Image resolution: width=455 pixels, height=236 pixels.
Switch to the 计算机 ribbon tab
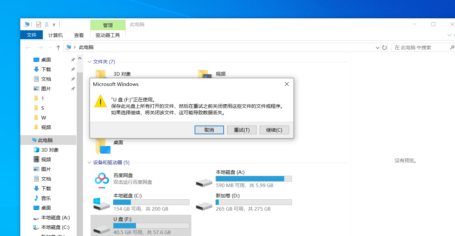tap(55, 35)
